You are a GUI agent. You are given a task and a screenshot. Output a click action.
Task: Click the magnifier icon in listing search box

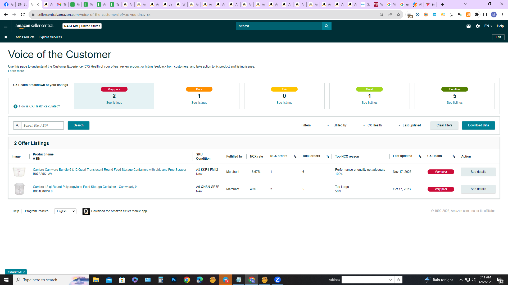[x=17, y=125]
